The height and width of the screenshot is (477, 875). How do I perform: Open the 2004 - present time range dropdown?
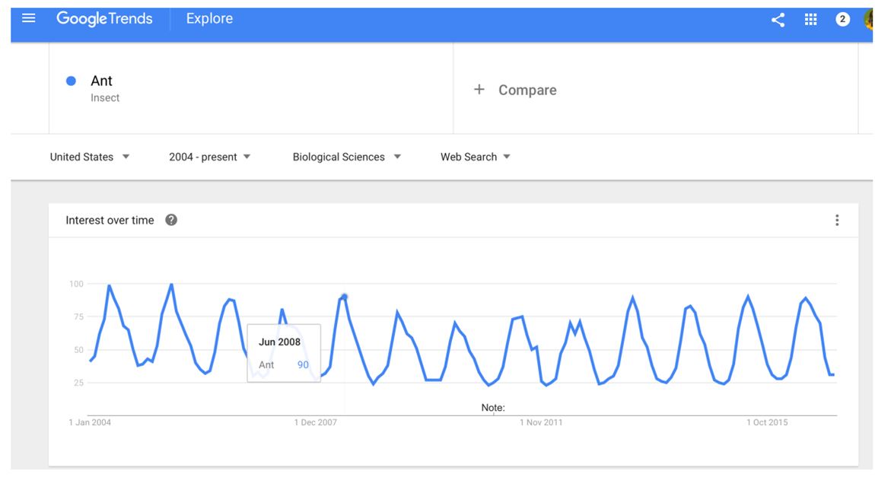point(210,157)
